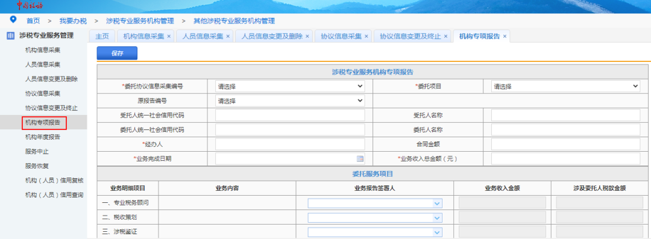Focus the 委托人统一社会信用代码 input field
Screen dimensions: 651x239
(290, 130)
